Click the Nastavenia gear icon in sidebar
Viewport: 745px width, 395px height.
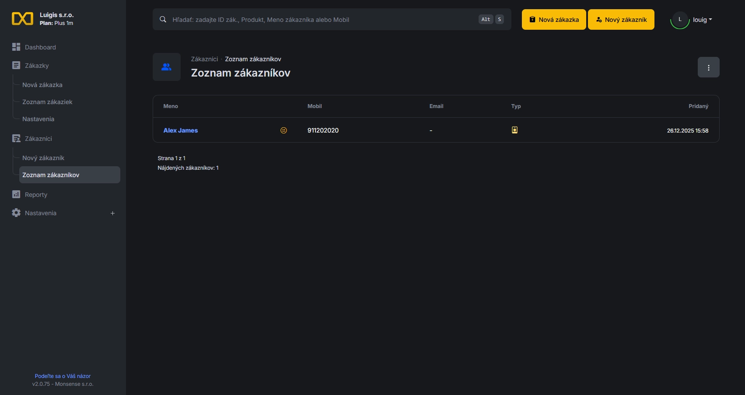click(16, 213)
